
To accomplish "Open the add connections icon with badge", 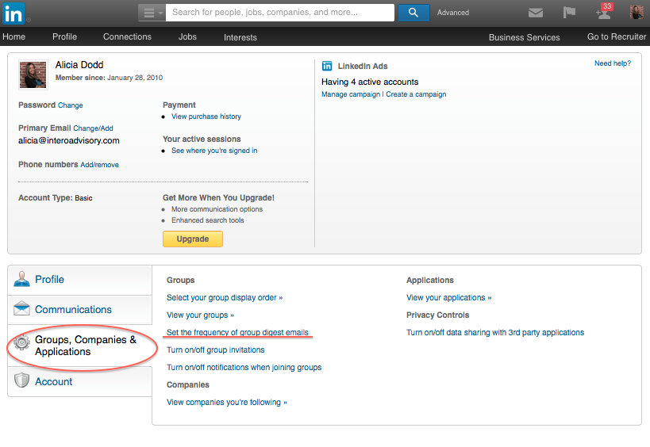I will 603,13.
